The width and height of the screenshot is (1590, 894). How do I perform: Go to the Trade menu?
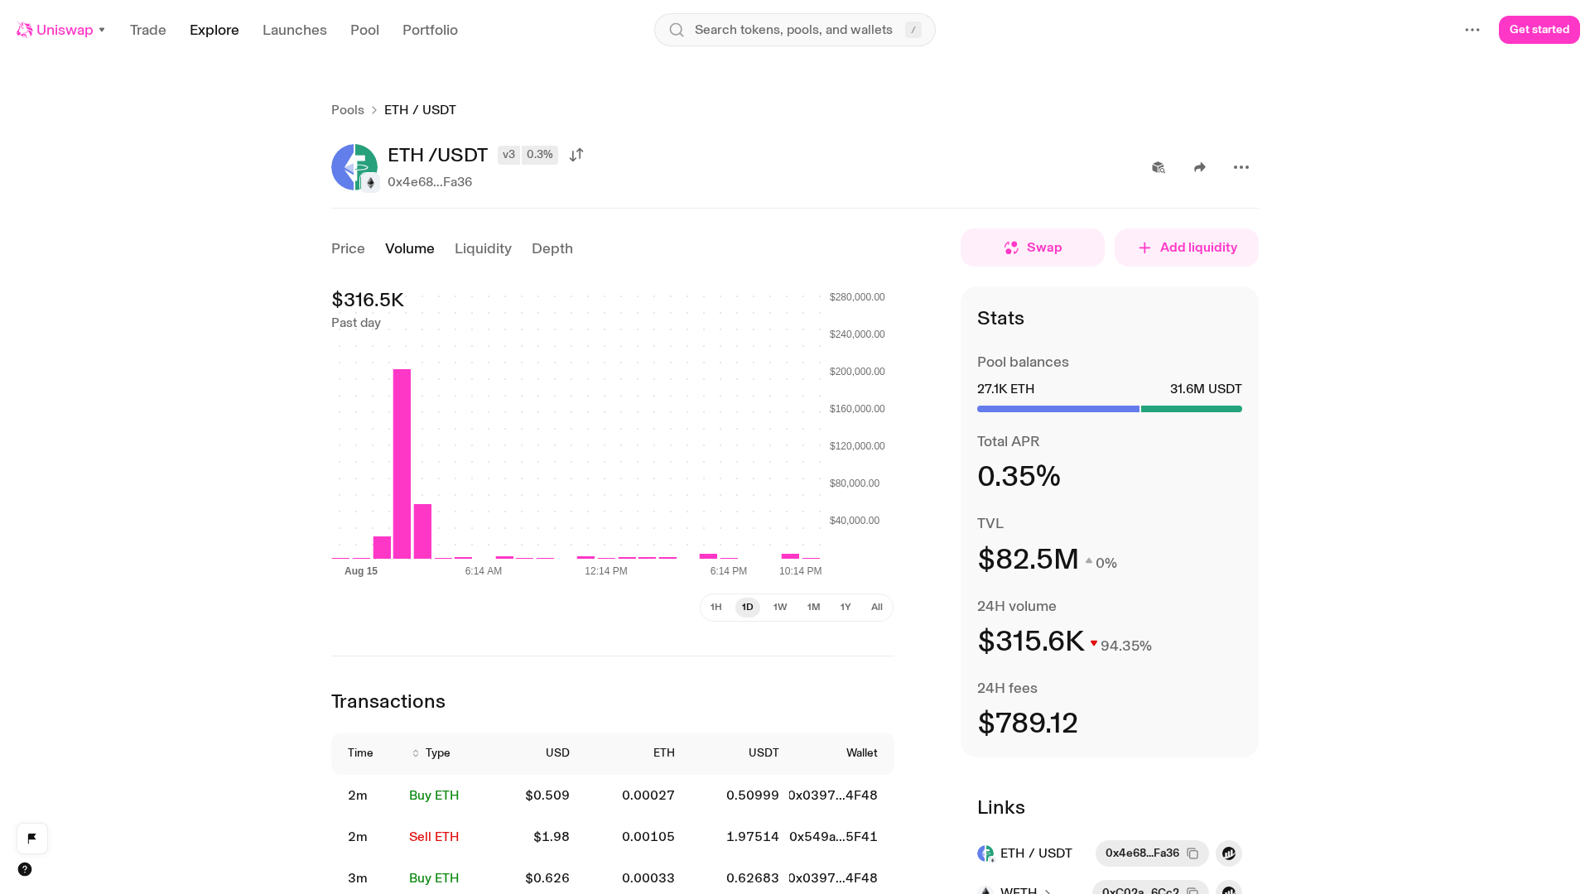[148, 30]
